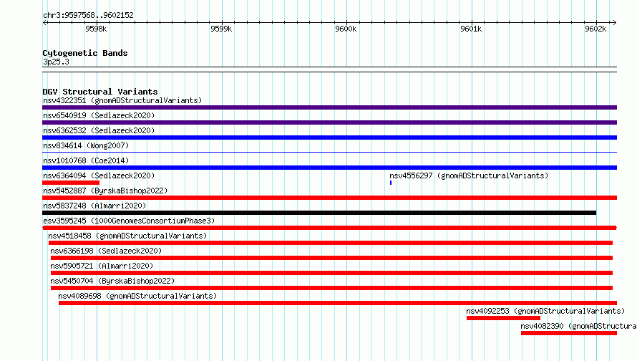The height and width of the screenshot is (361, 637).
Task: Open nsv5450704 ByrskaBishop2022 label
Action: (x=112, y=281)
